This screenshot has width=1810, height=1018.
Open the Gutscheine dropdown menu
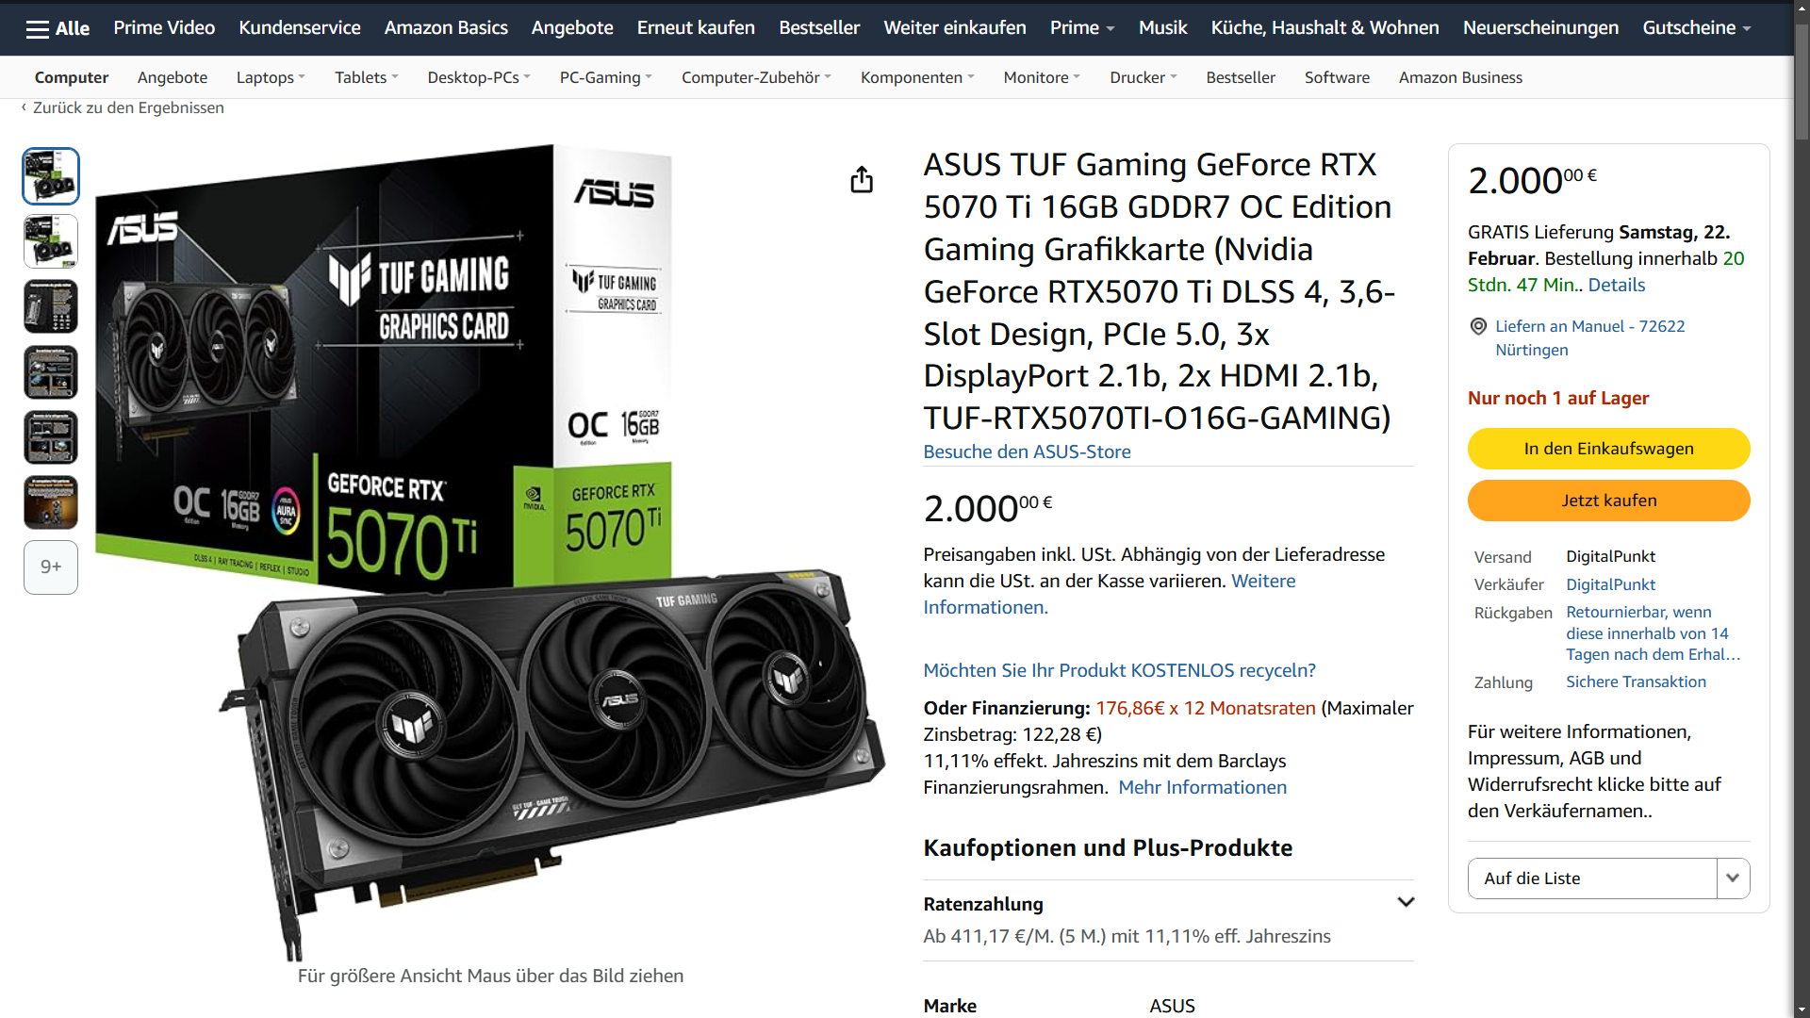click(1697, 28)
